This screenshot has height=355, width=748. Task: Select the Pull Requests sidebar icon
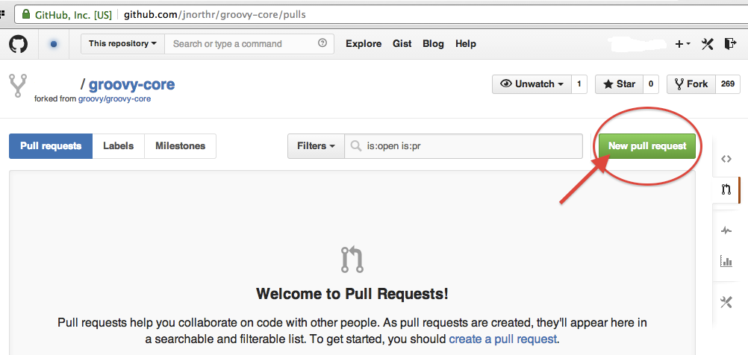pyautogui.click(x=726, y=189)
